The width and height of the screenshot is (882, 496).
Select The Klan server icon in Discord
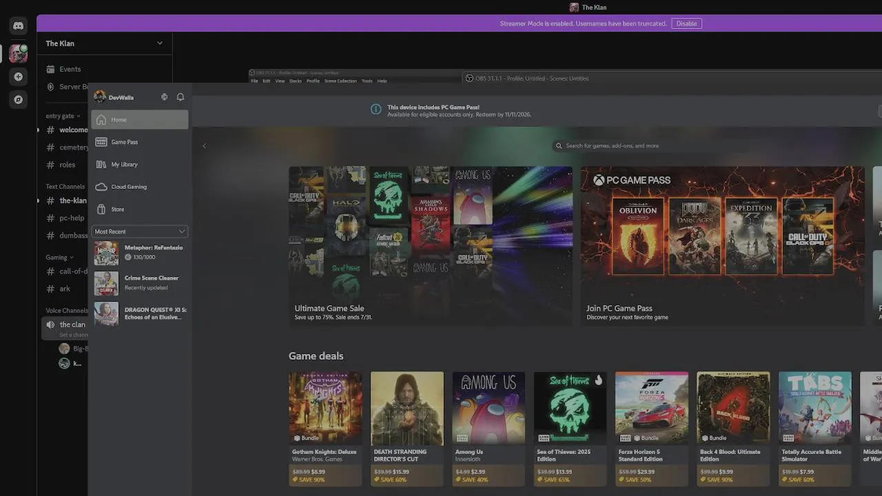[x=19, y=54]
